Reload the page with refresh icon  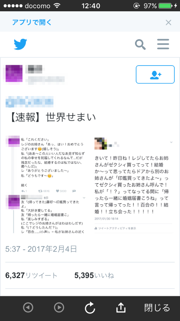point(90,307)
